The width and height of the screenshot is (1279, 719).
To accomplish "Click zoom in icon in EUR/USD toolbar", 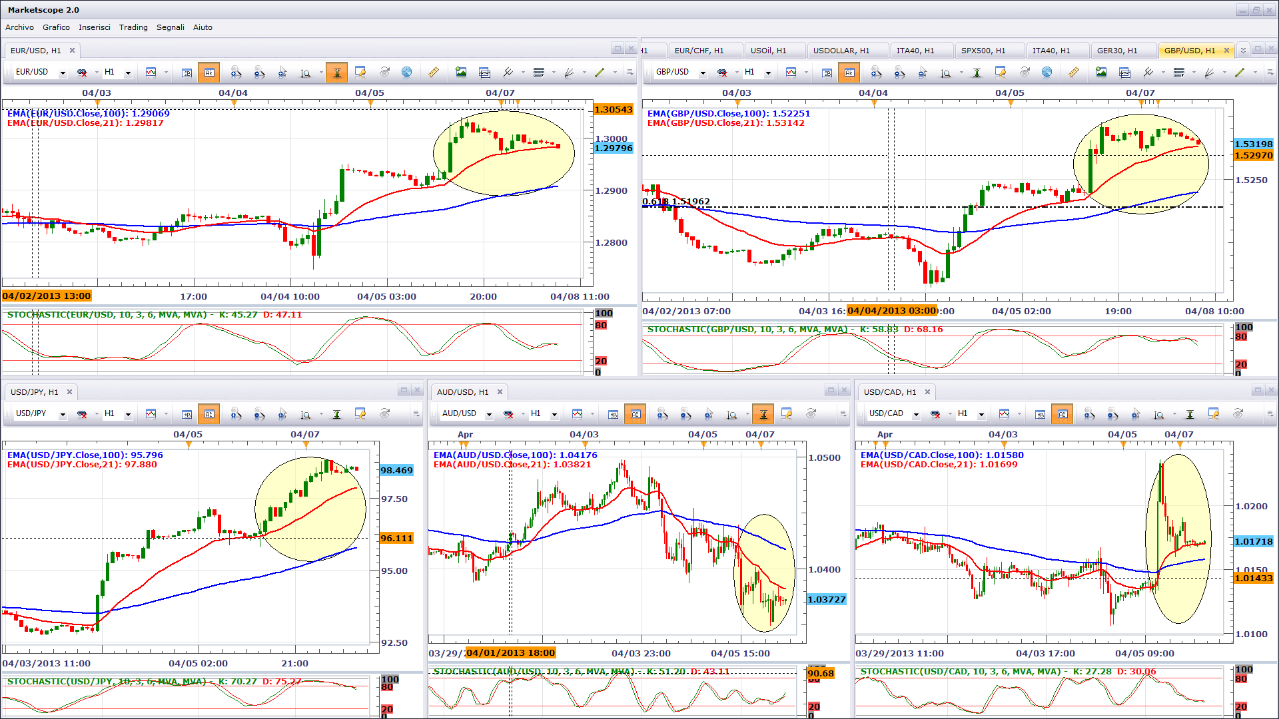I will point(236,73).
